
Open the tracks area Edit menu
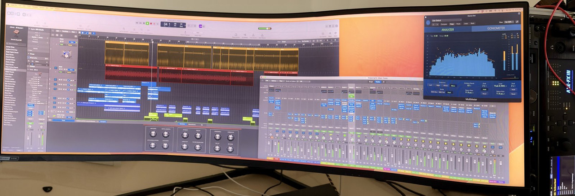coord(57,31)
